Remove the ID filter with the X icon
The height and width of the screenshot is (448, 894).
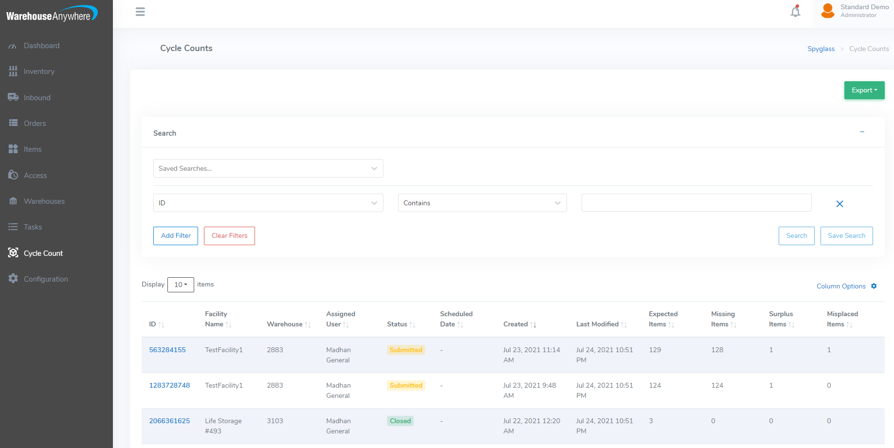(839, 204)
